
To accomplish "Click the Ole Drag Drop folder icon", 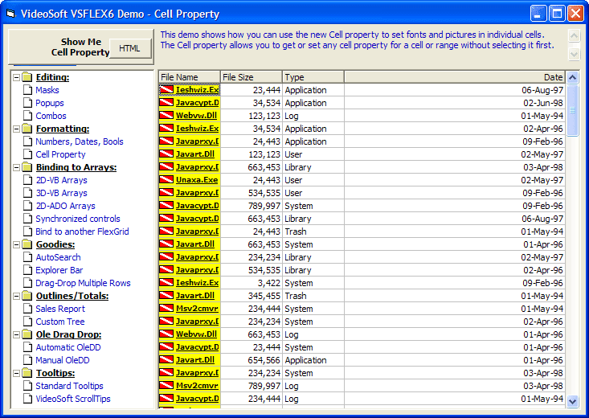I will point(27,334).
